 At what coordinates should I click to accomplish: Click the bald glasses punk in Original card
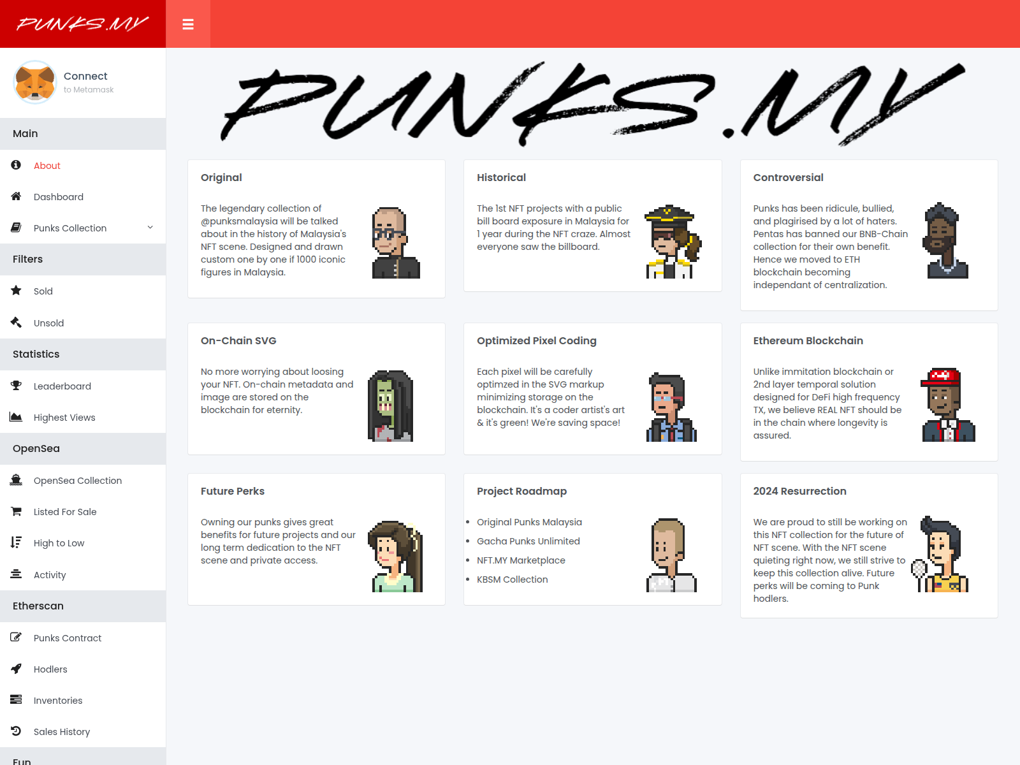coord(396,242)
